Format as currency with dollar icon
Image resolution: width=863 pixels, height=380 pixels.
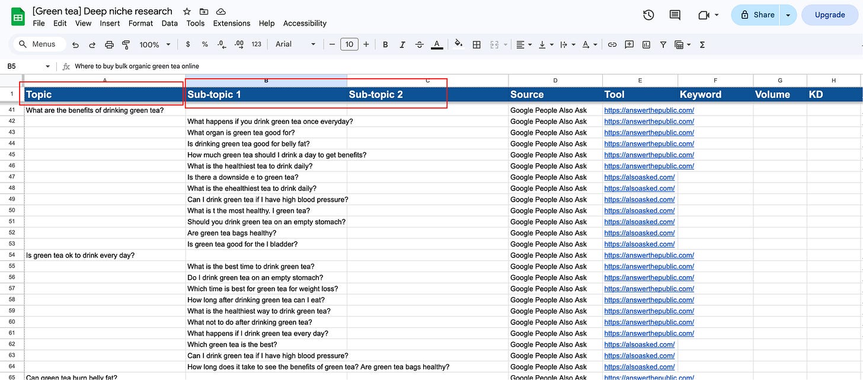[x=188, y=44]
